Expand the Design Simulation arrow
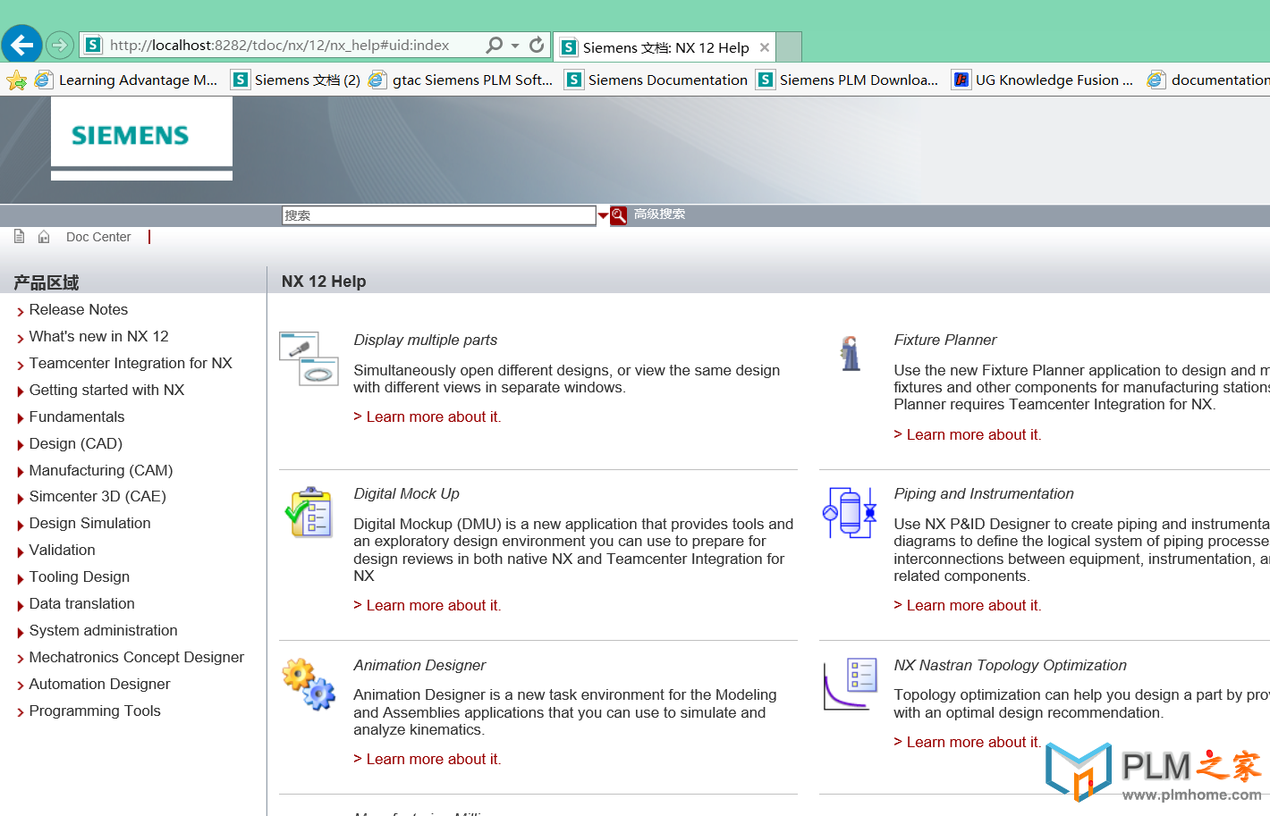The width and height of the screenshot is (1270, 816). [x=21, y=525]
